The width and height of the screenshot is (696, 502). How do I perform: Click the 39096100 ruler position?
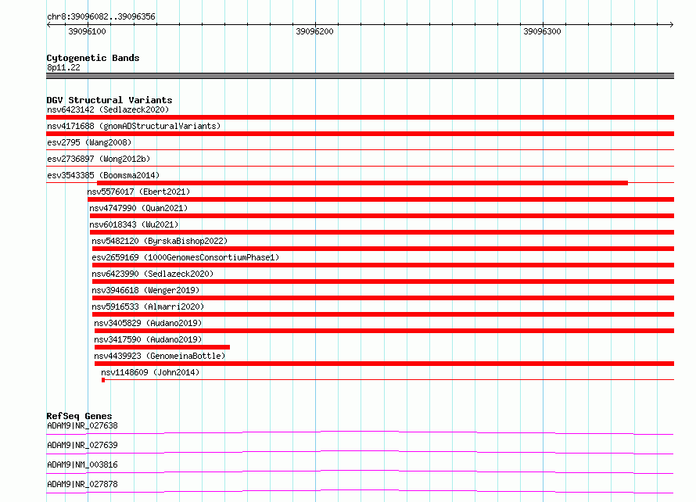(x=87, y=31)
